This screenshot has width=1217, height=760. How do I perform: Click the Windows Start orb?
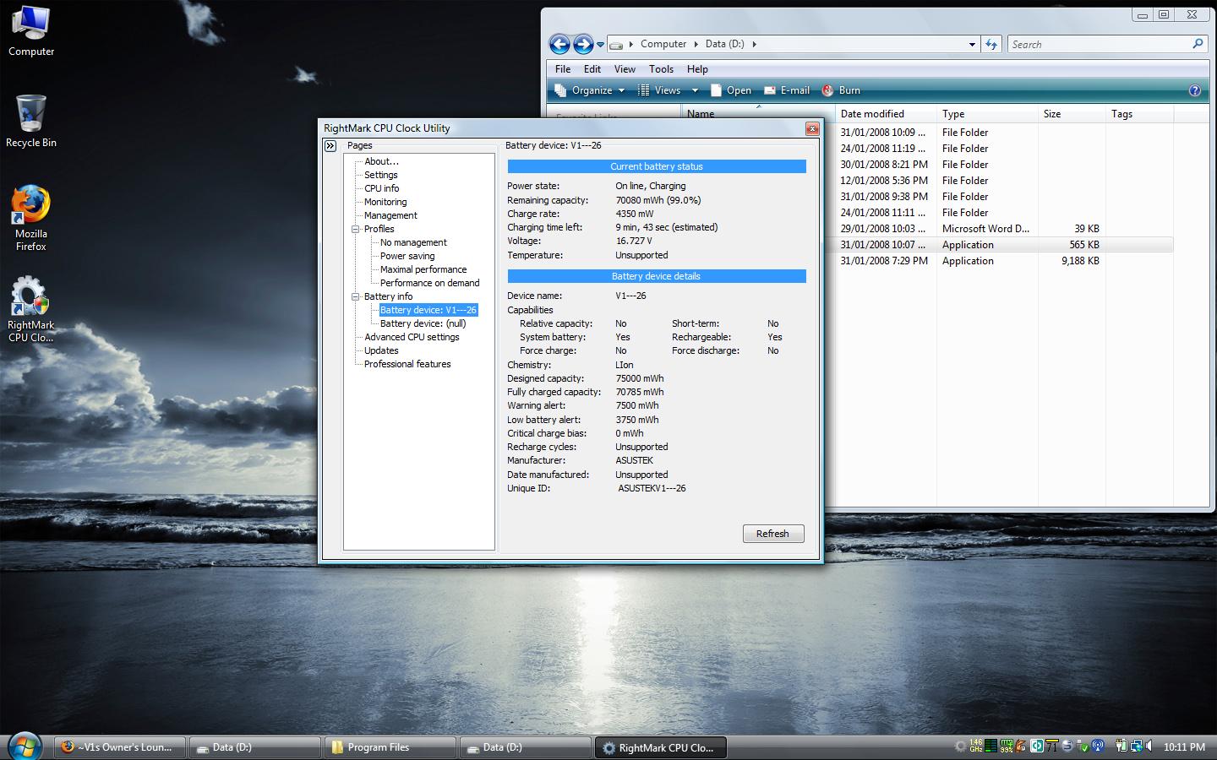[24, 746]
